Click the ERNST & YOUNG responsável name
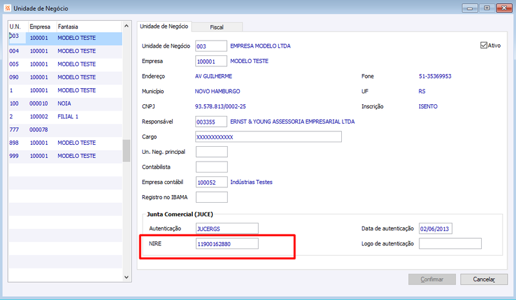The width and height of the screenshot is (516, 300). click(292, 122)
